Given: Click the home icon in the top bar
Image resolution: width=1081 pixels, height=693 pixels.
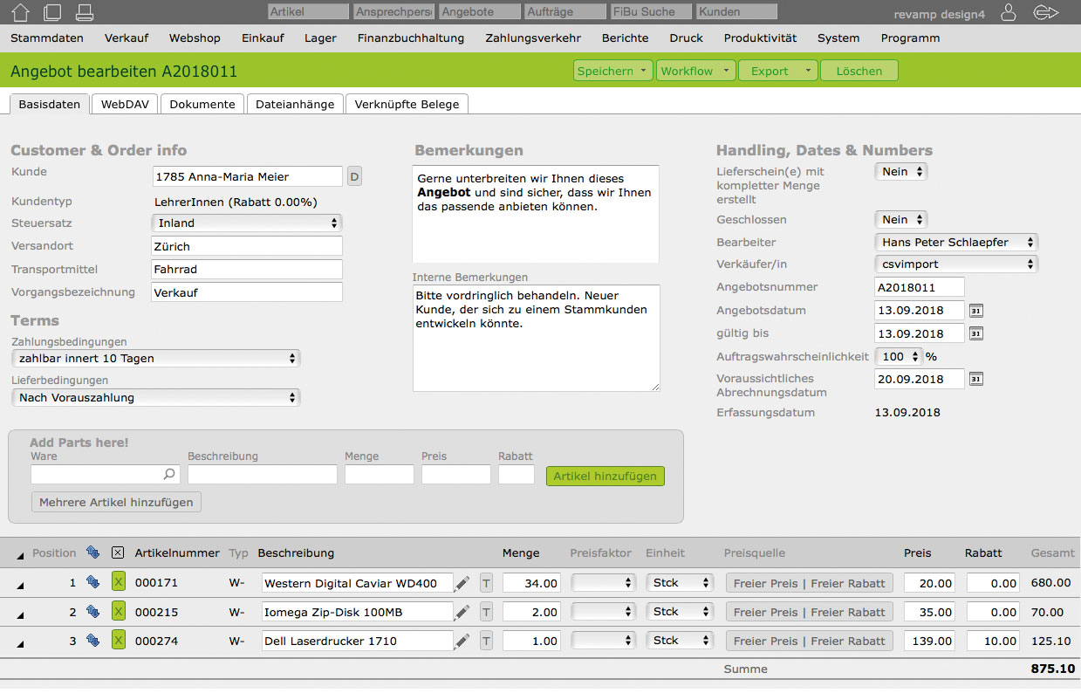Looking at the screenshot, I should point(22,12).
